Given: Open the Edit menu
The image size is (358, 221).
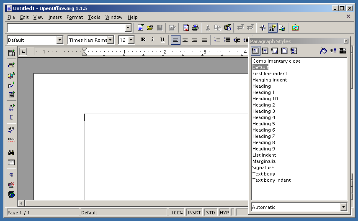Looking at the screenshot, I should click(24, 17).
